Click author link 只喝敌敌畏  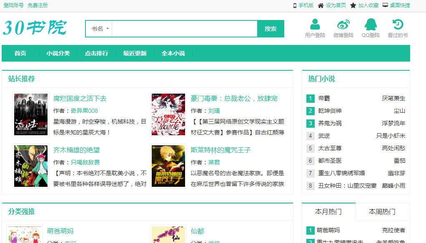[85, 162]
